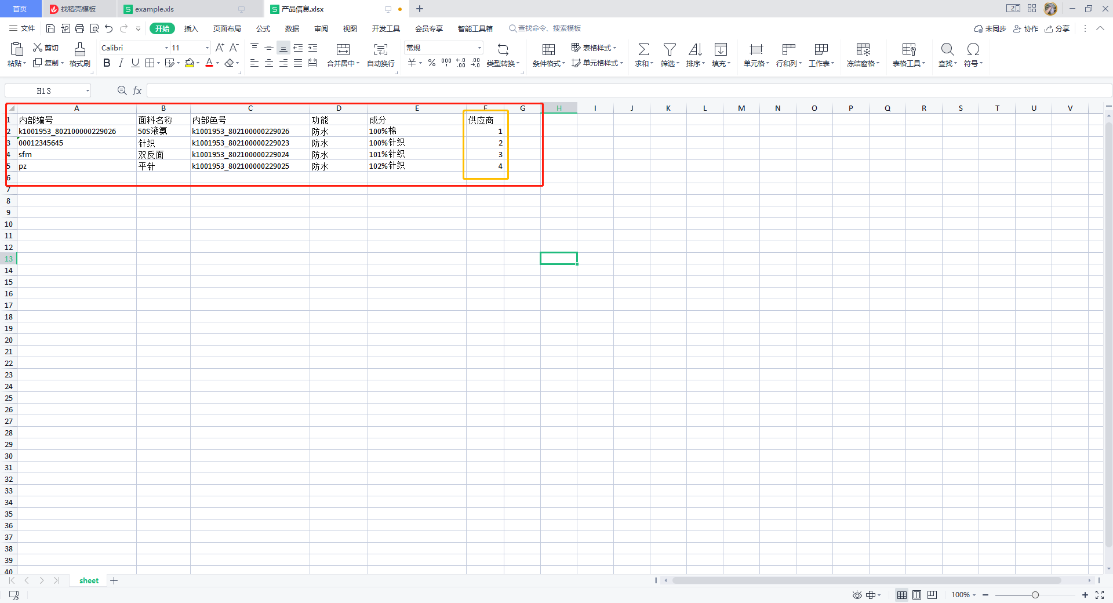
Task: Click the zoom slider handle
Action: [x=1035, y=595]
